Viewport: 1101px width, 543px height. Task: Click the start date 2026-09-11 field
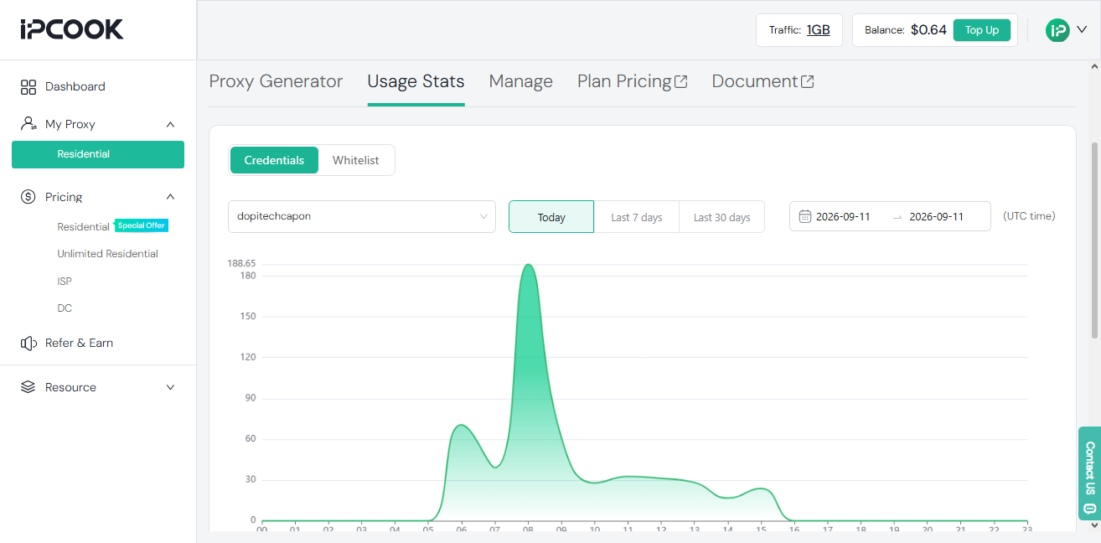843,216
